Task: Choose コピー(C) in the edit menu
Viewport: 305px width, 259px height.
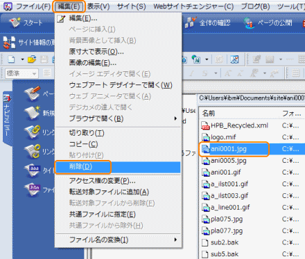Action: click(x=118, y=144)
